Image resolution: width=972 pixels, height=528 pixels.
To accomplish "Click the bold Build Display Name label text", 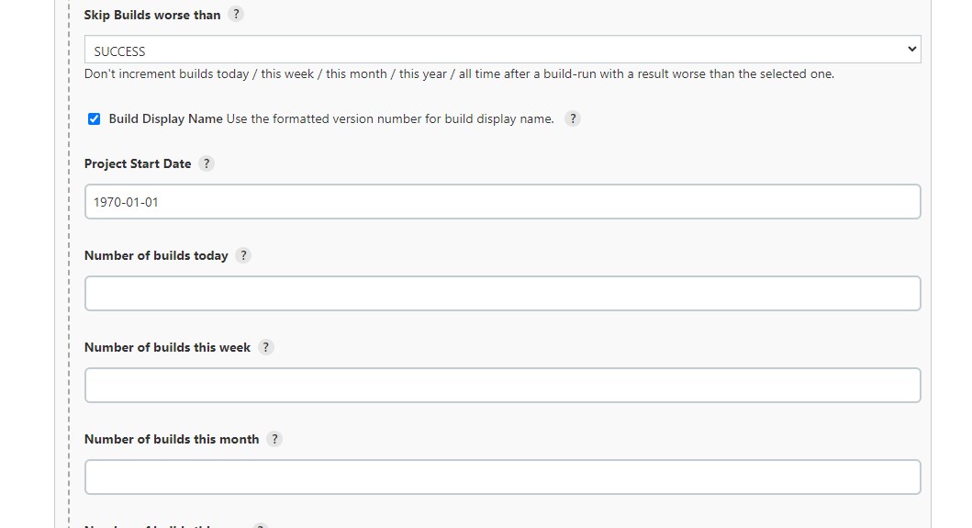I will (x=165, y=118).
